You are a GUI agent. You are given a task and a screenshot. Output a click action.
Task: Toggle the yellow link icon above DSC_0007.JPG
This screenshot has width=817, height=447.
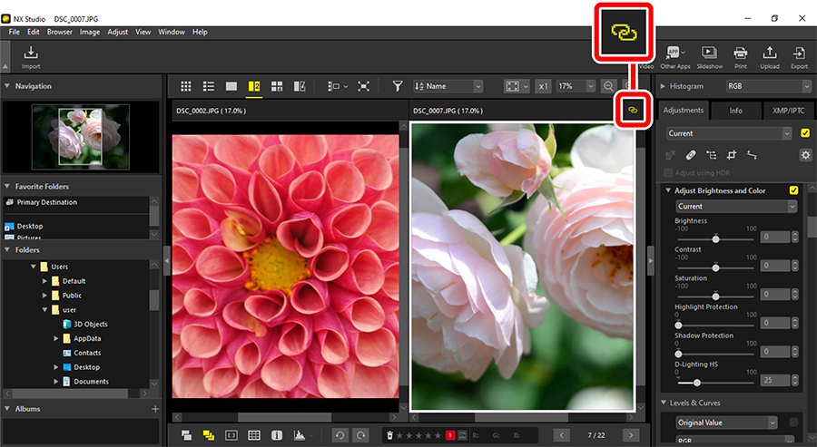pyautogui.click(x=633, y=111)
